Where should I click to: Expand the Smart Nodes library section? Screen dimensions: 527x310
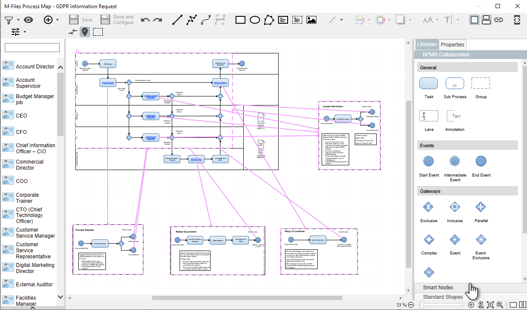438,288
